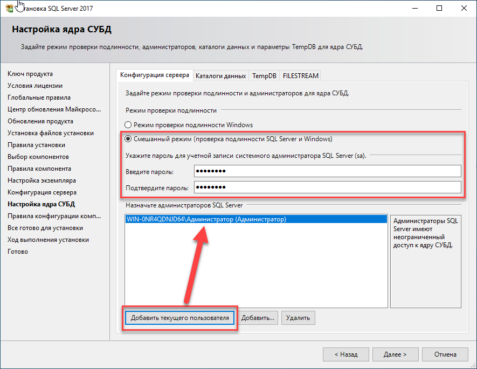The image size is (477, 369).
Task: Maximize the setup window
Action: coord(439,8)
